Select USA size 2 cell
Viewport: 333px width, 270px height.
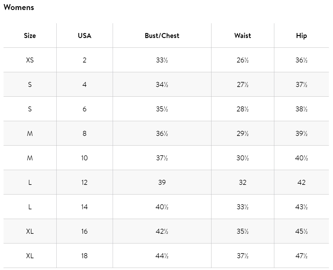(x=85, y=60)
